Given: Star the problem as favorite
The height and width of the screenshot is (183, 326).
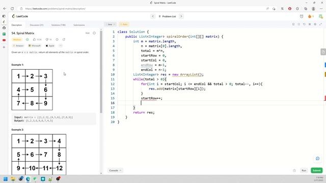Looking at the screenshot, I should pyautogui.click(x=57, y=40).
